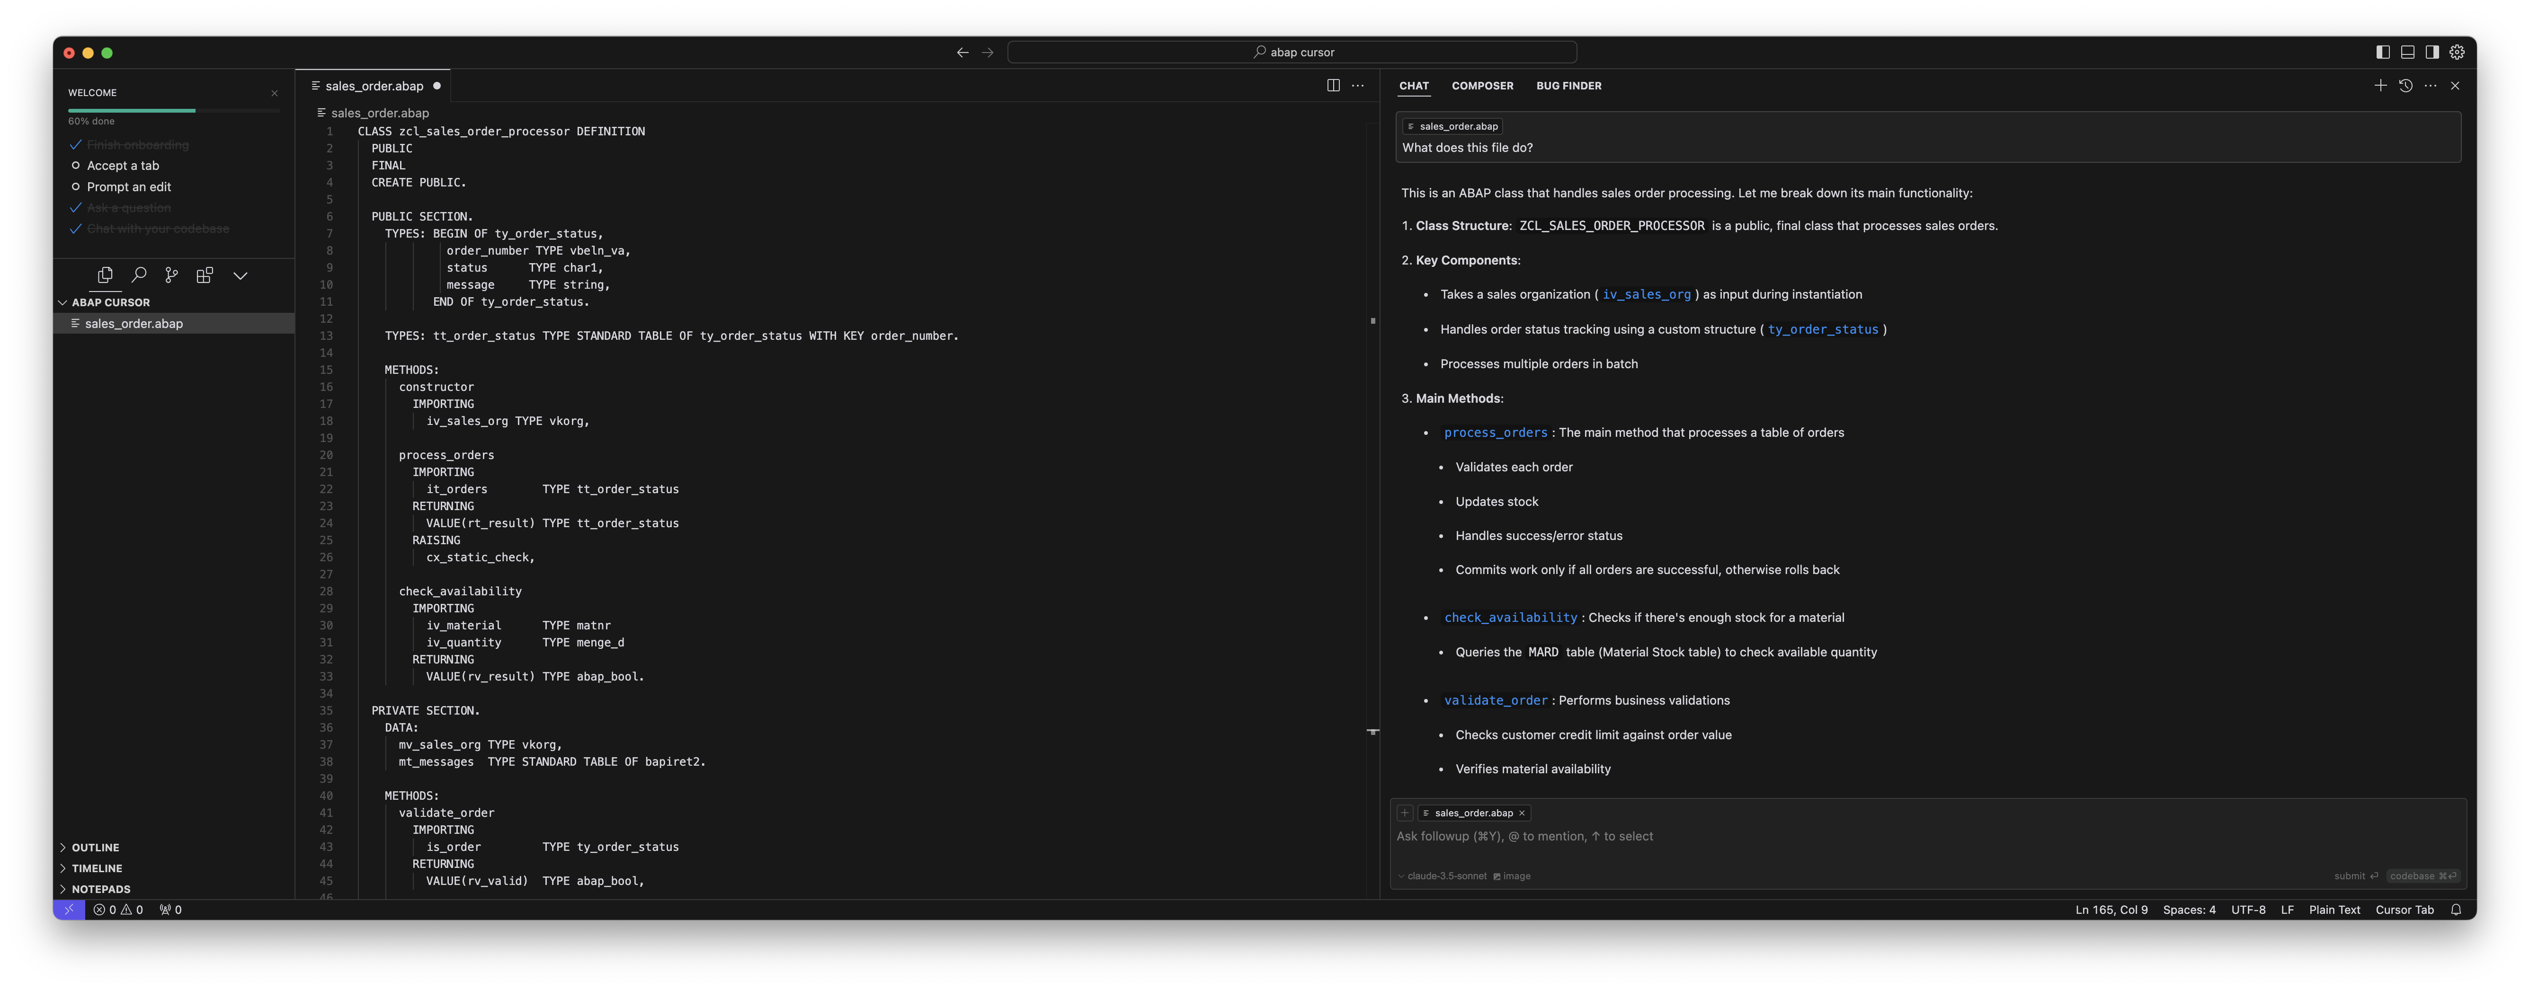This screenshot has width=2530, height=990.
Task: Close the Welcome onboarding panel
Action: (274, 93)
